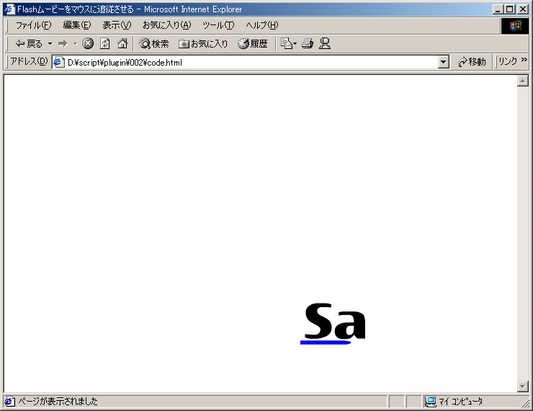
Task: Open the ヘルプ(H) menu
Action: tap(261, 25)
